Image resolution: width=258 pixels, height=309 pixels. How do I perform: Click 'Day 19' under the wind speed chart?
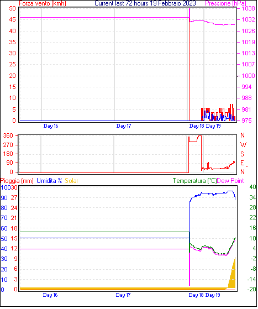tap(213, 126)
